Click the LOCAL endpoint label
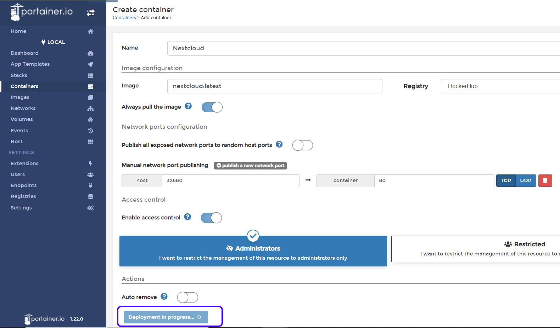Image resolution: width=560 pixels, height=328 pixels. point(53,42)
